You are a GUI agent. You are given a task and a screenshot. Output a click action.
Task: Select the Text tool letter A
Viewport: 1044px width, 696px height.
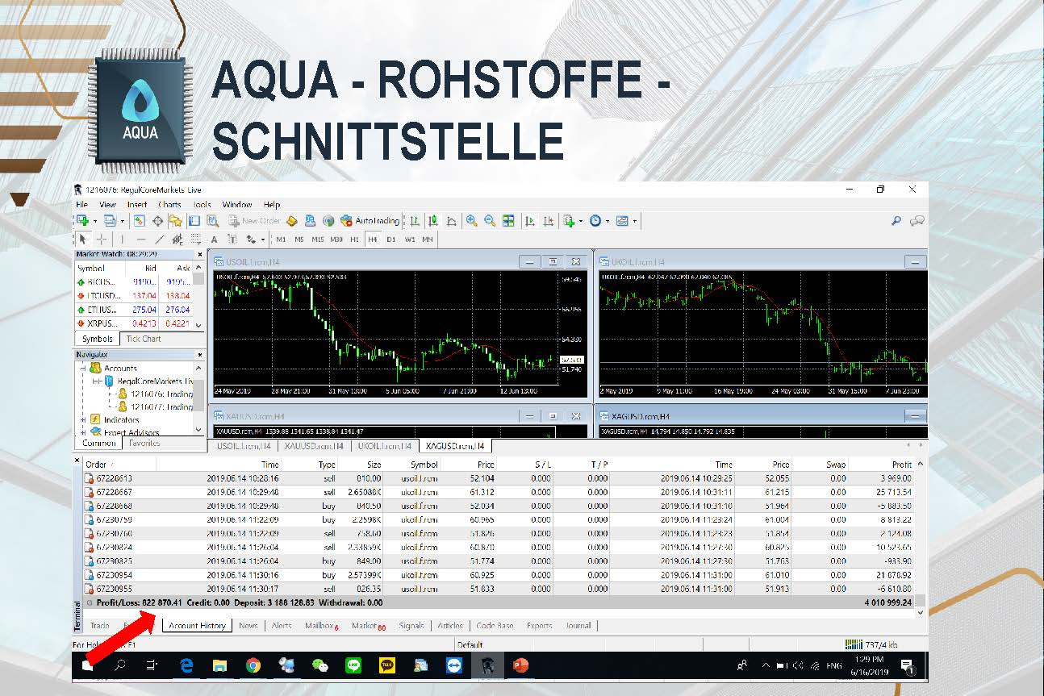[x=214, y=239]
